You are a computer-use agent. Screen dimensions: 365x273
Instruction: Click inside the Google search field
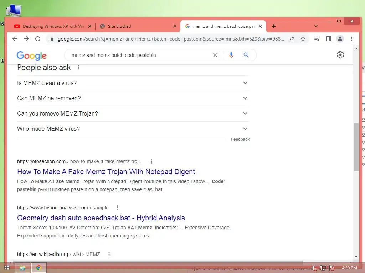[x=140, y=55]
